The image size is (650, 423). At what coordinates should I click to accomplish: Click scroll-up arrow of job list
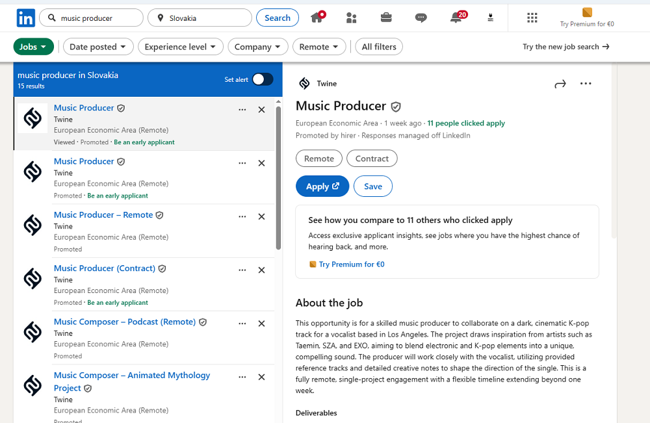pyautogui.click(x=279, y=101)
